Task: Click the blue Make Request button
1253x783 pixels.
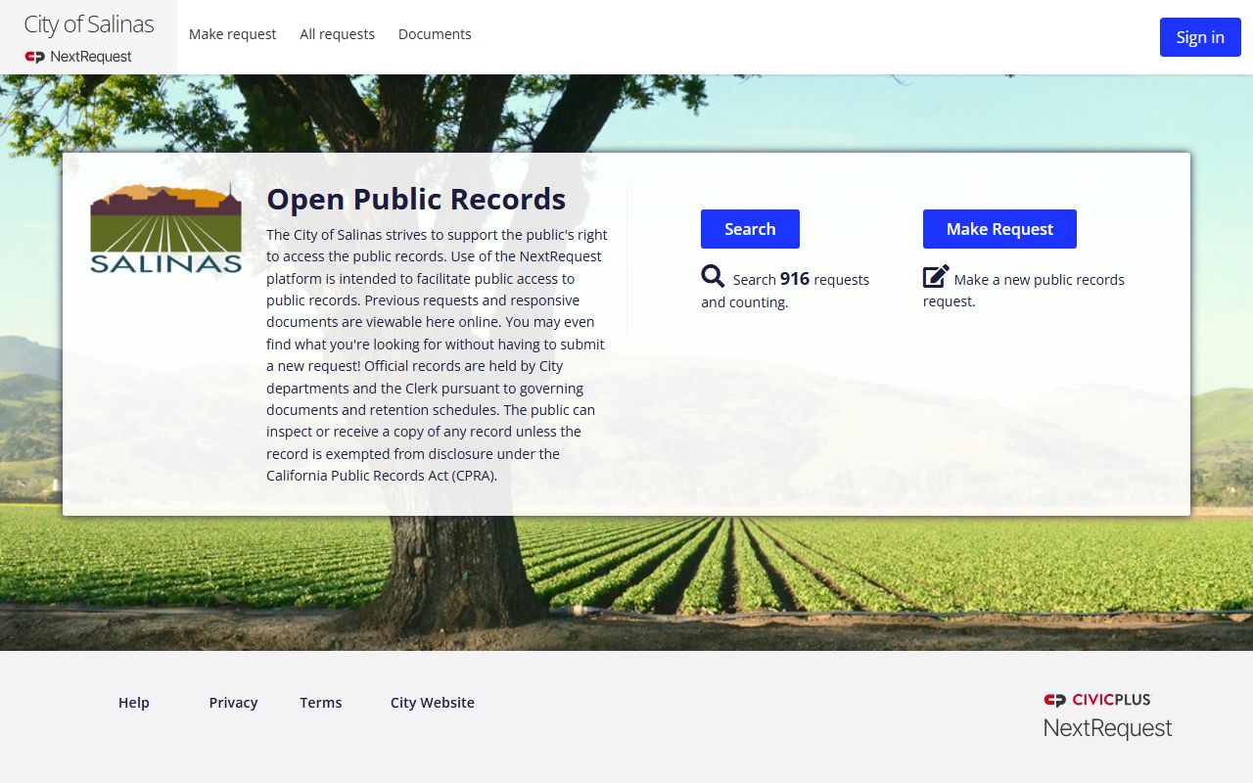Action: [999, 229]
